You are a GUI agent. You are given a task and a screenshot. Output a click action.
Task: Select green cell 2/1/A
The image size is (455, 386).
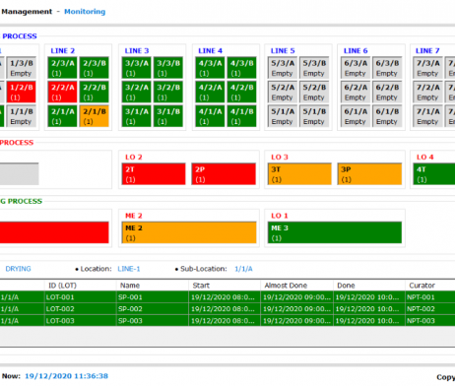[62, 116]
